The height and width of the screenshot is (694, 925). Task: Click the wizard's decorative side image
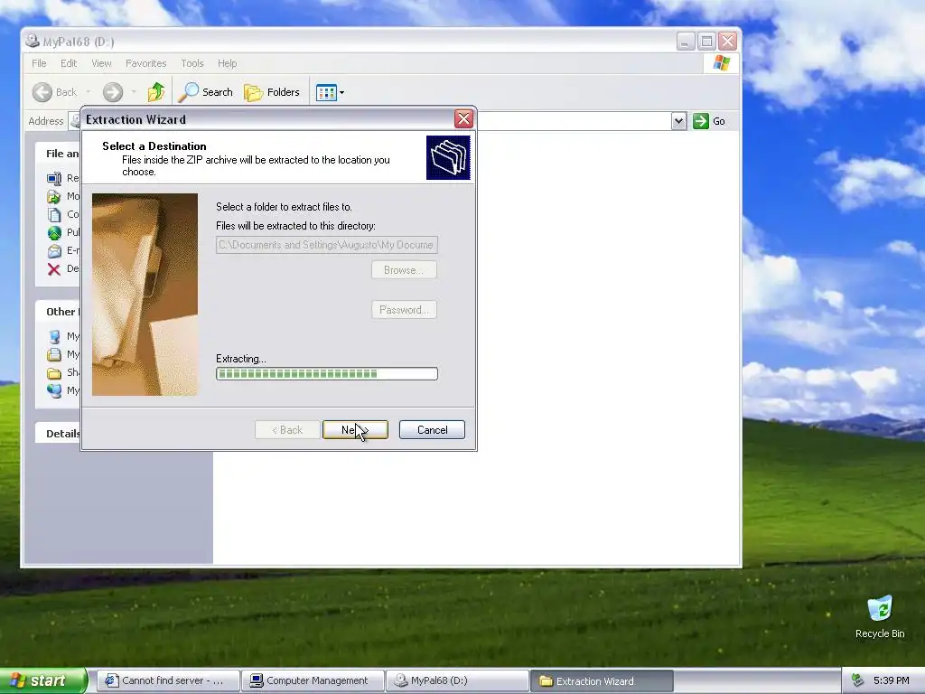[x=145, y=295]
